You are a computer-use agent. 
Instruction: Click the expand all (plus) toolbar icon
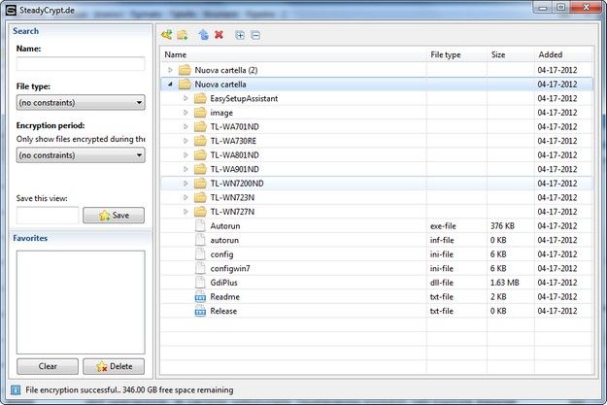[240, 35]
